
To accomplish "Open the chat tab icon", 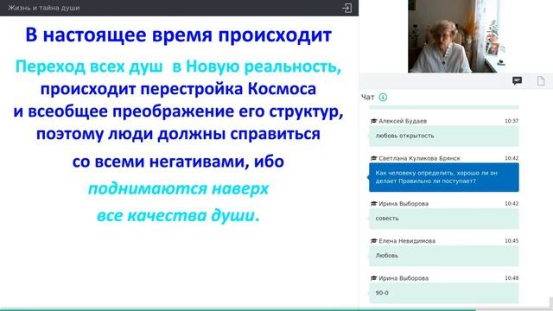I will (517, 80).
